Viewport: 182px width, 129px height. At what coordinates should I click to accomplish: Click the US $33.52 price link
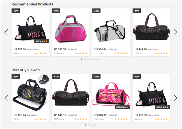pyautogui.click(x=60, y=49)
